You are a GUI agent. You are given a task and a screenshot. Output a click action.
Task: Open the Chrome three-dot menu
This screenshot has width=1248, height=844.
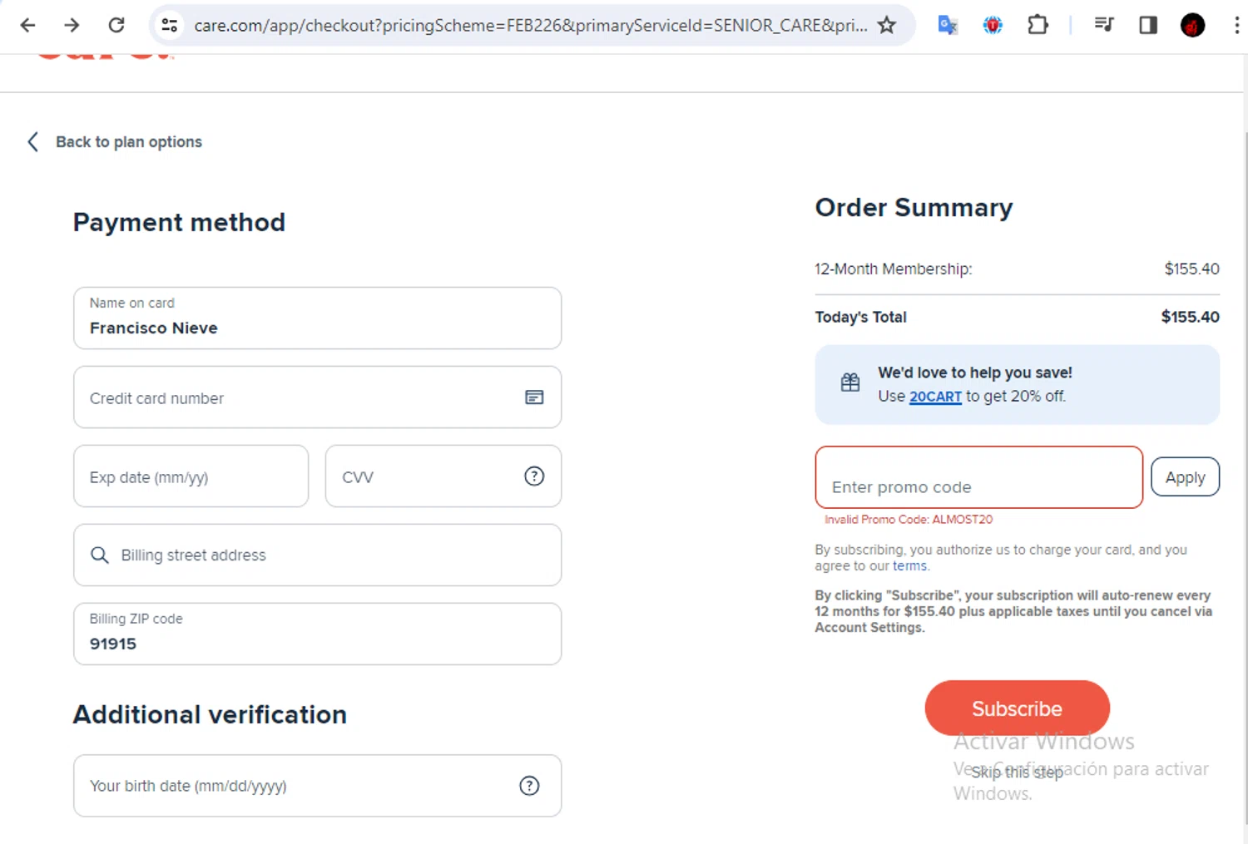pyautogui.click(x=1236, y=25)
